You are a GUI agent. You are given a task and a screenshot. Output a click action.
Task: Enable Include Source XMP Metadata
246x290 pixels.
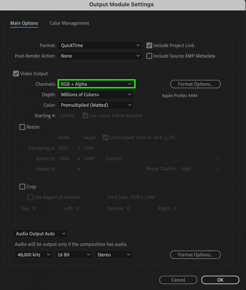click(x=149, y=56)
